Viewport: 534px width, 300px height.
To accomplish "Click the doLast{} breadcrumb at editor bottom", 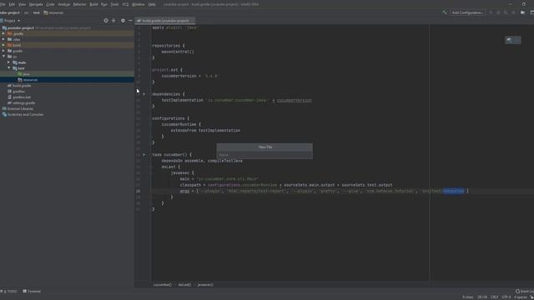I will [x=184, y=285].
